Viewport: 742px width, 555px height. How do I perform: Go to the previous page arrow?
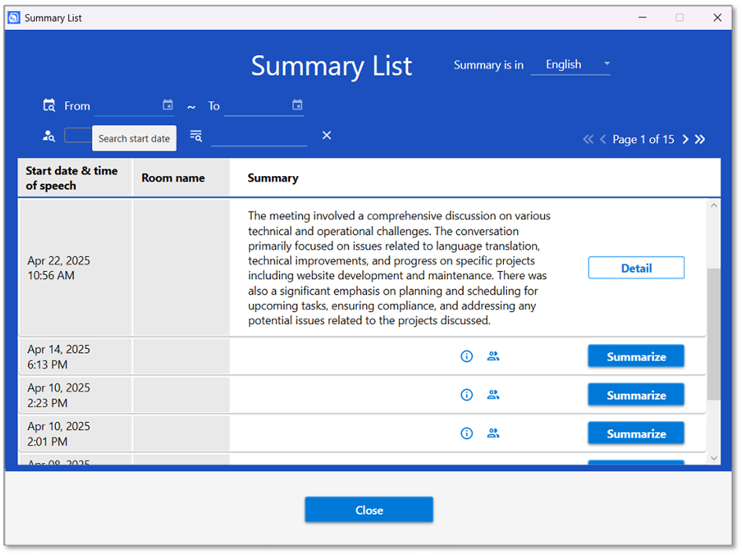(x=603, y=139)
